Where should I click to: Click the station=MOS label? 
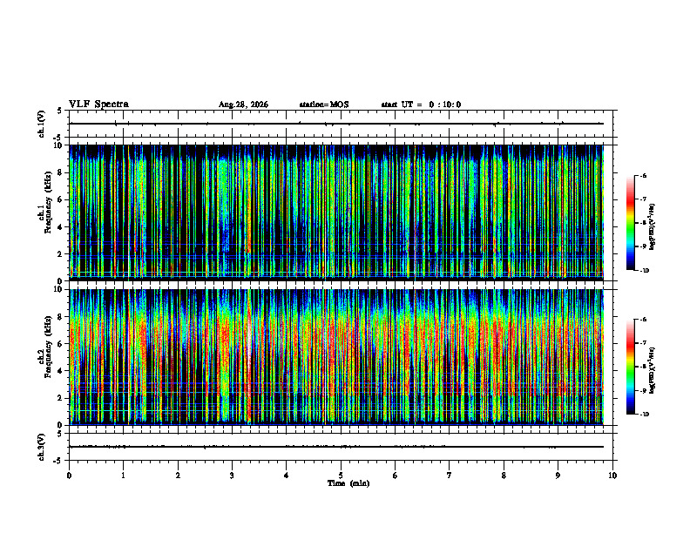(x=324, y=105)
